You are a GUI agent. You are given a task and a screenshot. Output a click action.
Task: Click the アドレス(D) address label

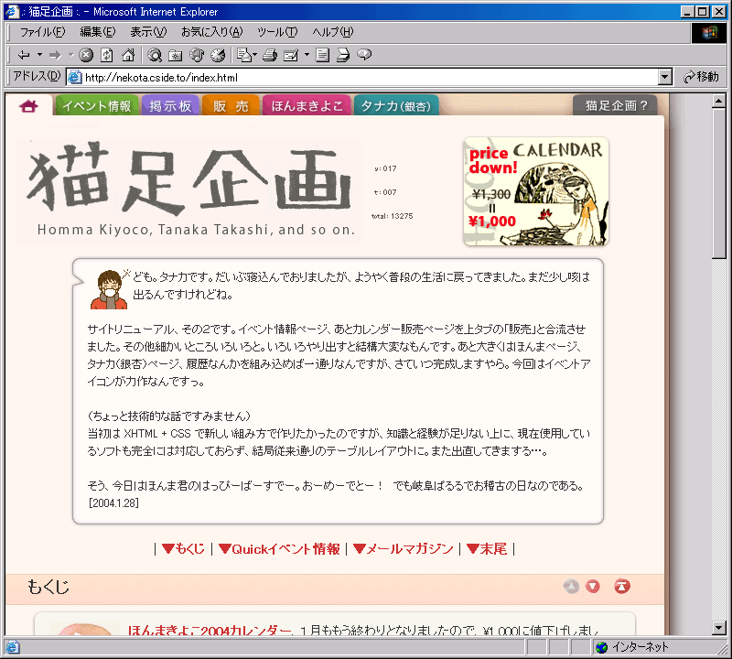[37, 76]
